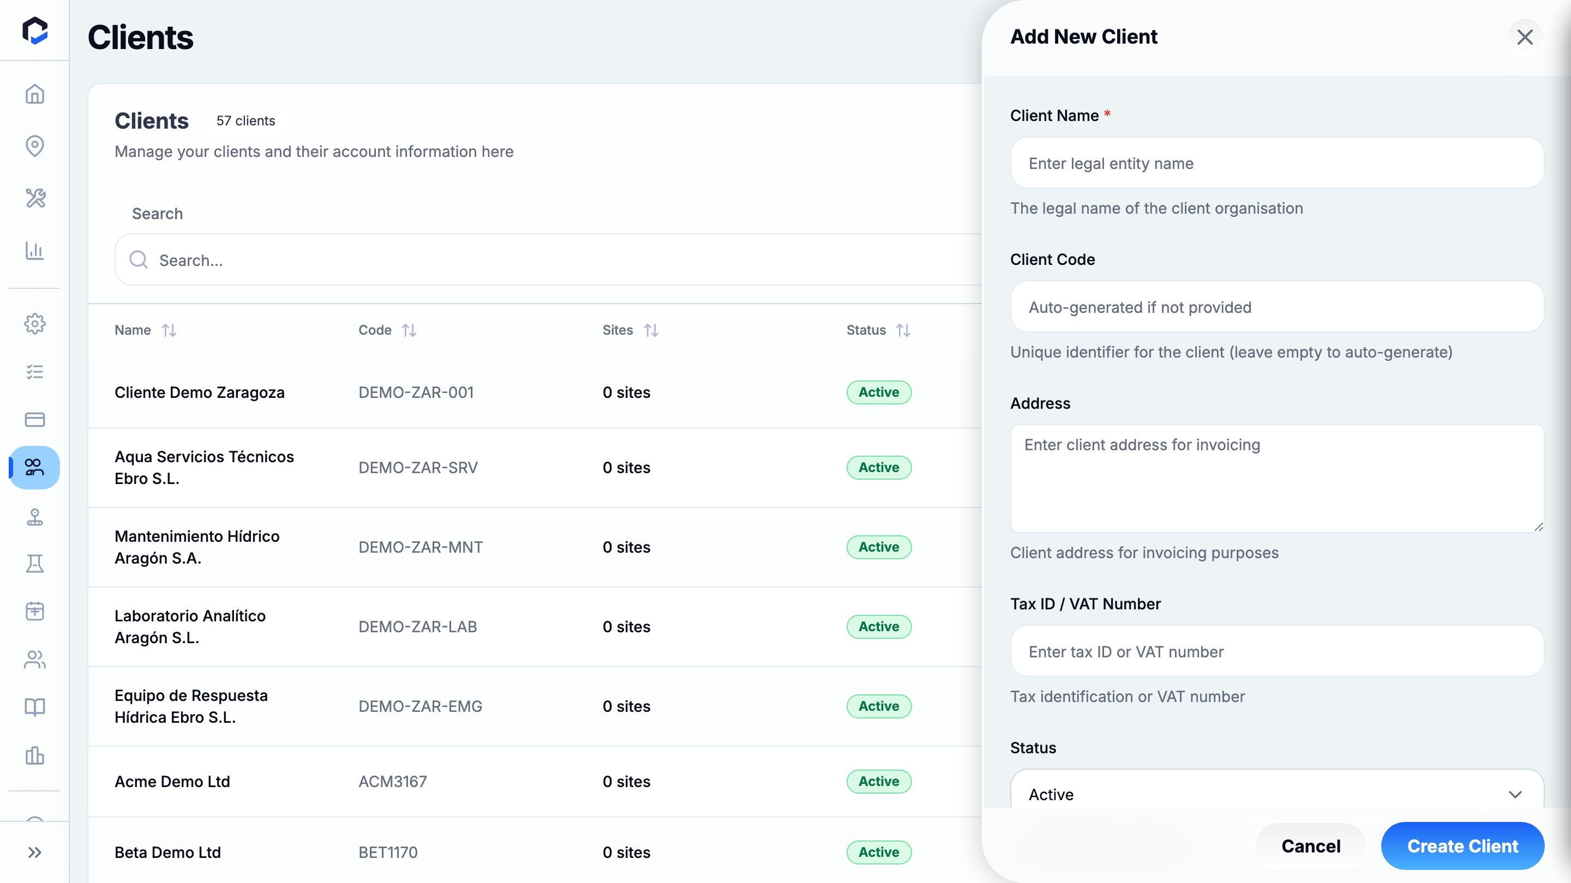
Task: Open the open book icon in sidebar
Action: (x=35, y=707)
